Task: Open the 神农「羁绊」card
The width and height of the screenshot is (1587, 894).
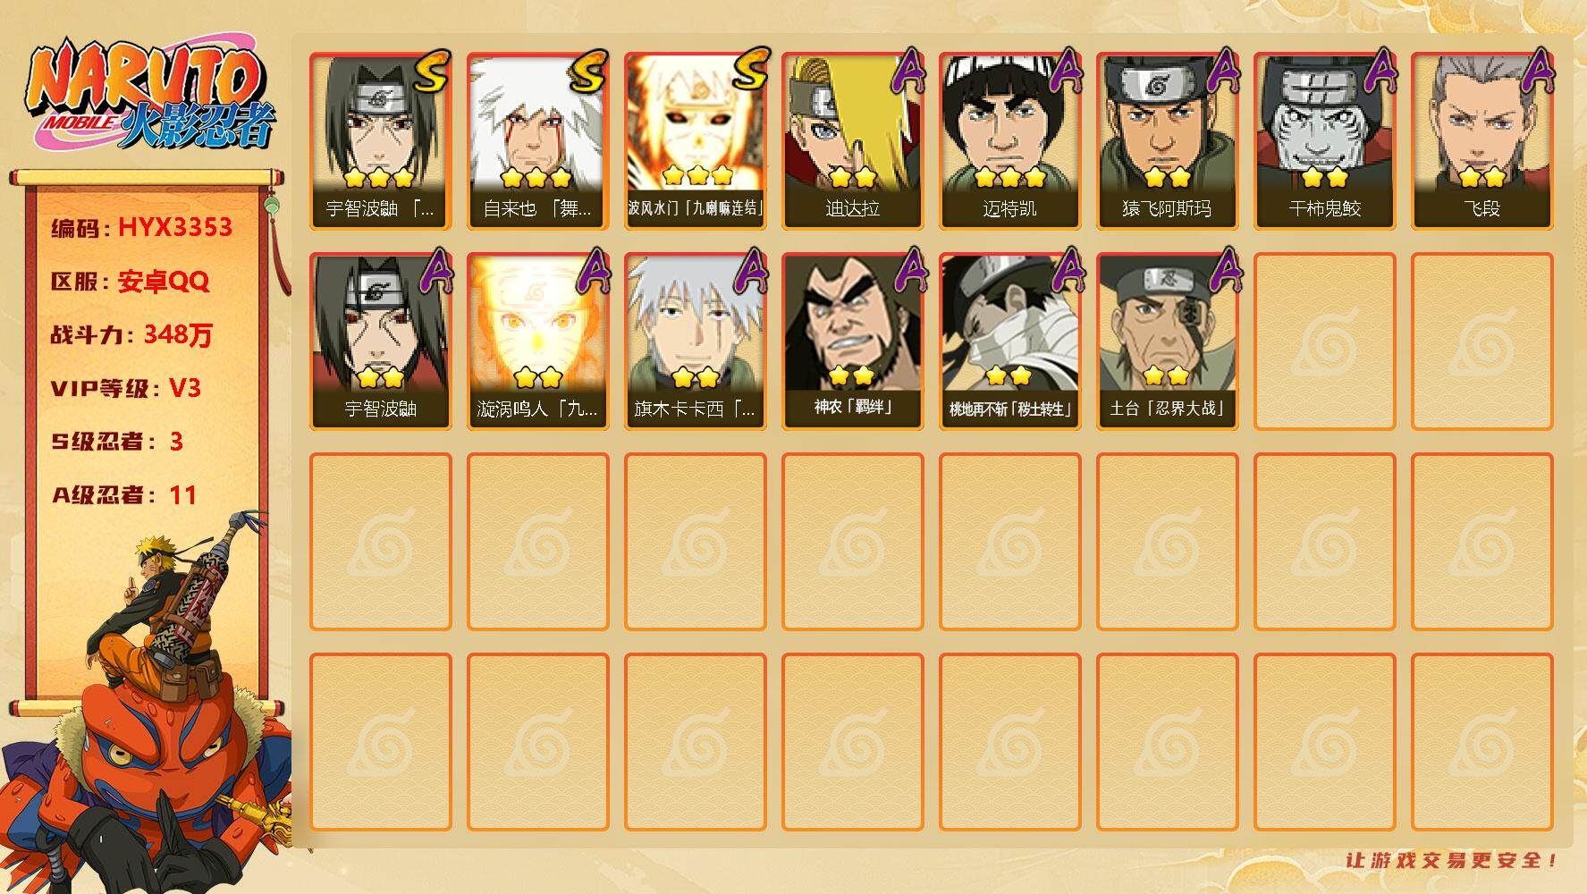Action: pyautogui.click(x=852, y=342)
